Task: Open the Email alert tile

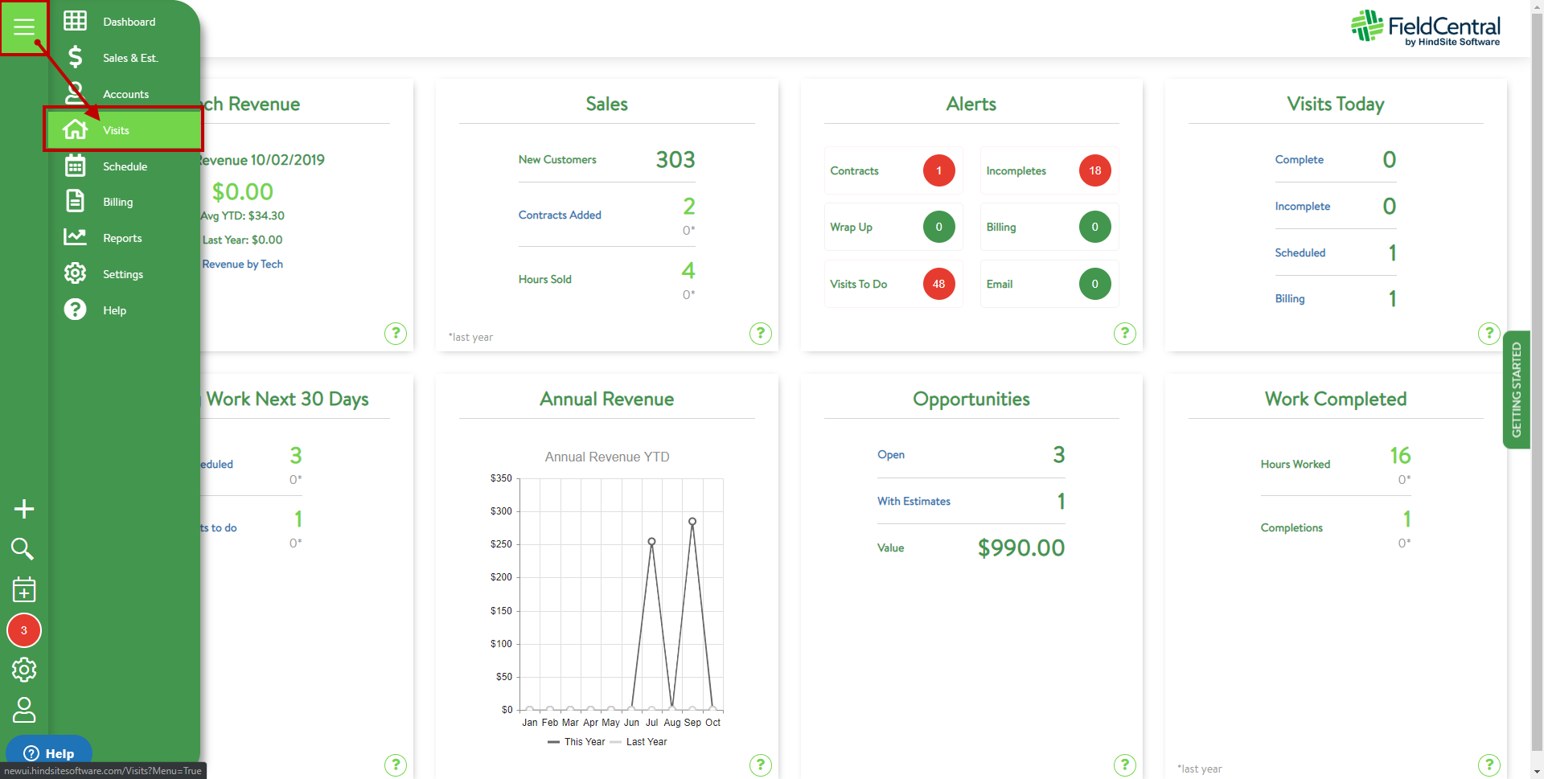Action: click(1049, 284)
